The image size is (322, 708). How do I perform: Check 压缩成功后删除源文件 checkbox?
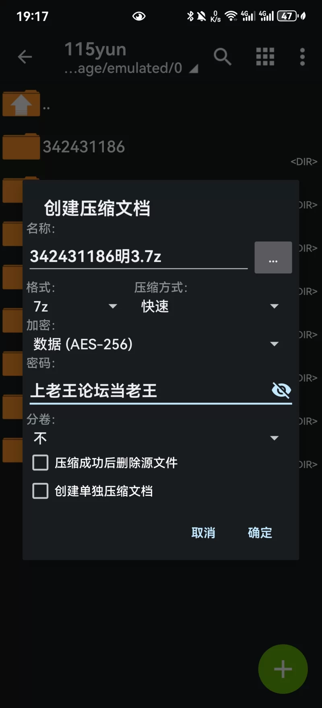40,463
